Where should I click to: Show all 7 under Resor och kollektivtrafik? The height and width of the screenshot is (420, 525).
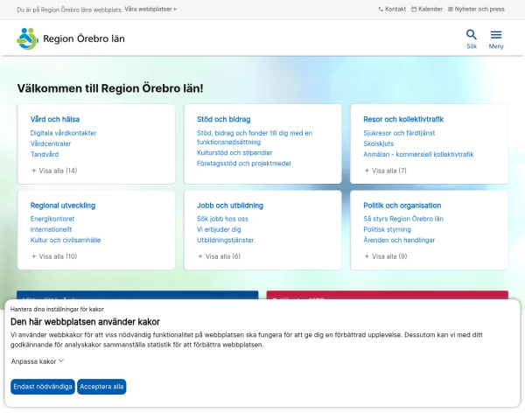385,171
